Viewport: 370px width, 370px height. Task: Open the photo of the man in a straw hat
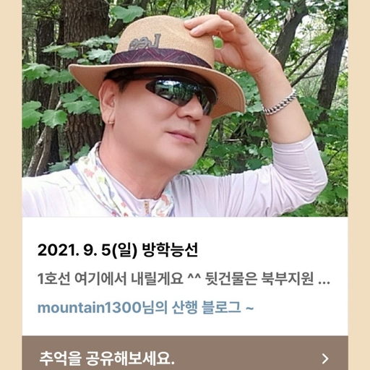coord(185,108)
